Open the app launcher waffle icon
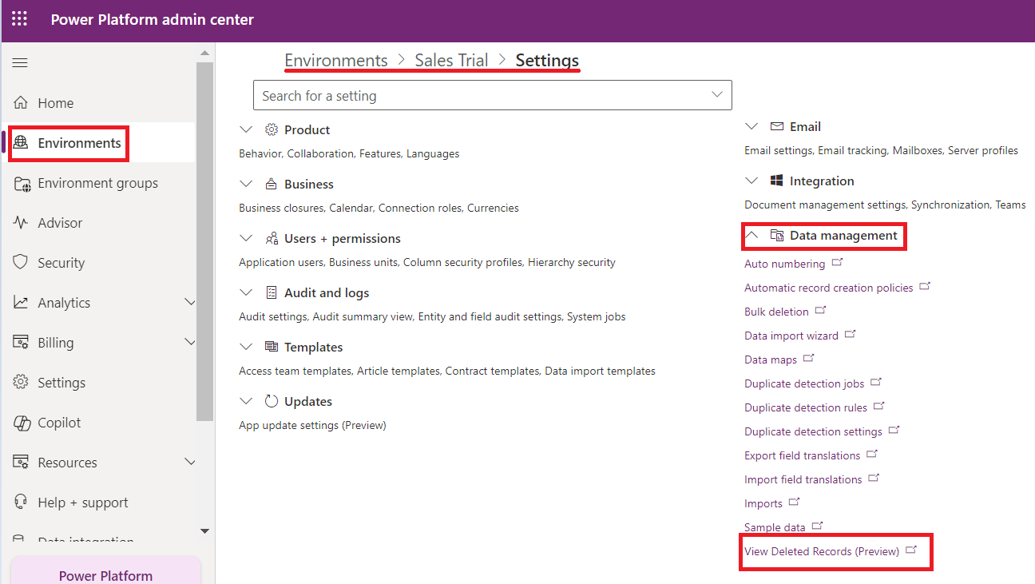The width and height of the screenshot is (1035, 584). click(20, 20)
